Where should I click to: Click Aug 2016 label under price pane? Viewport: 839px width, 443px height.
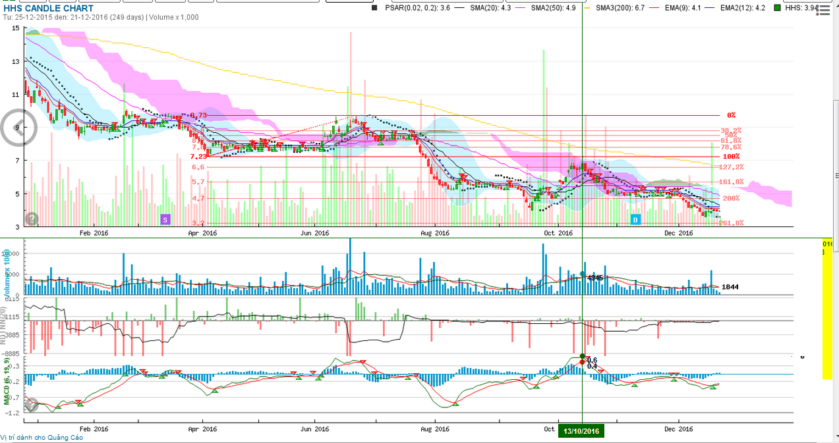coord(434,232)
